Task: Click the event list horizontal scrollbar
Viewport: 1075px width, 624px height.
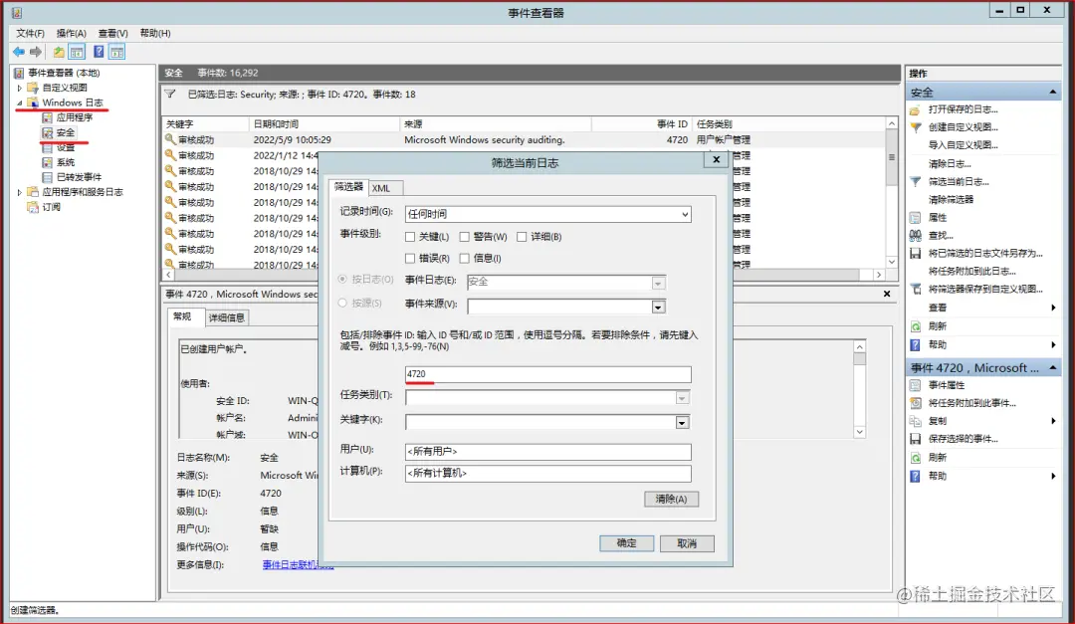Action: (x=524, y=275)
